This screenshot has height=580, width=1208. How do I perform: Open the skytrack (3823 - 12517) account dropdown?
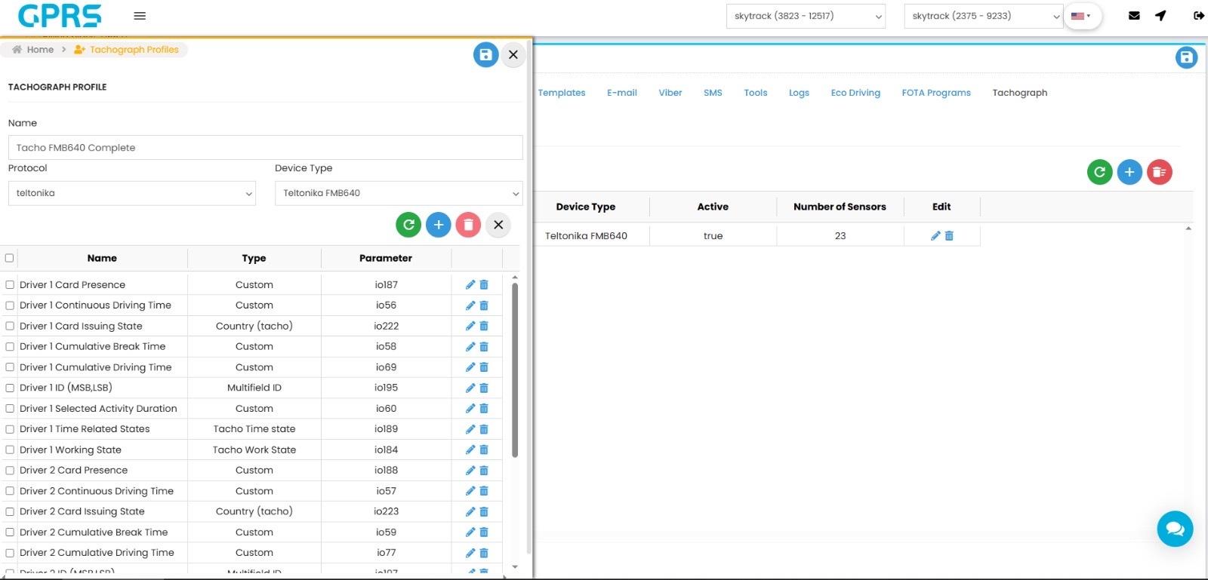click(806, 16)
